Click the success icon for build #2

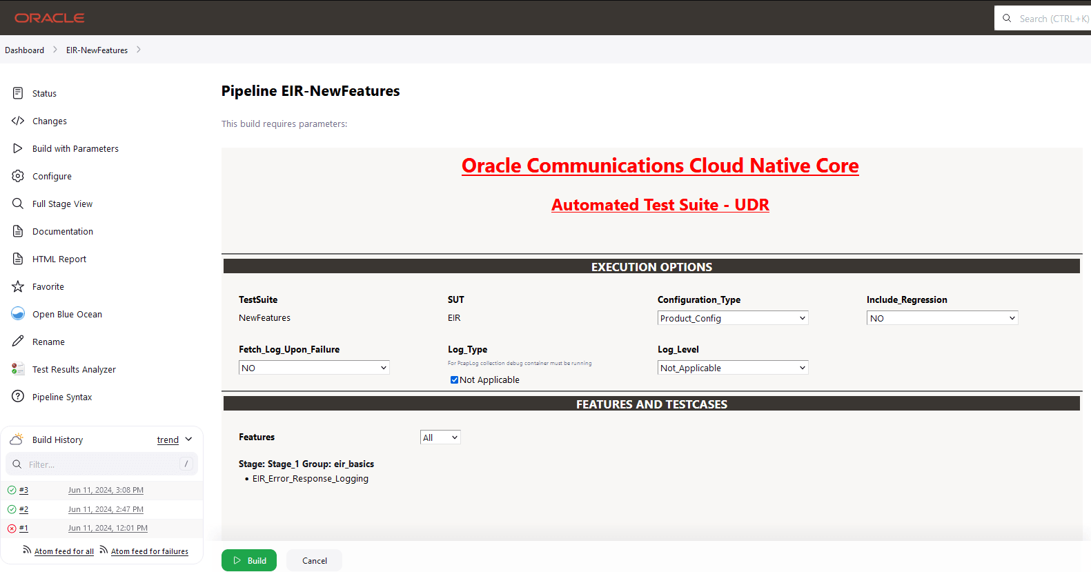(12, 509)
